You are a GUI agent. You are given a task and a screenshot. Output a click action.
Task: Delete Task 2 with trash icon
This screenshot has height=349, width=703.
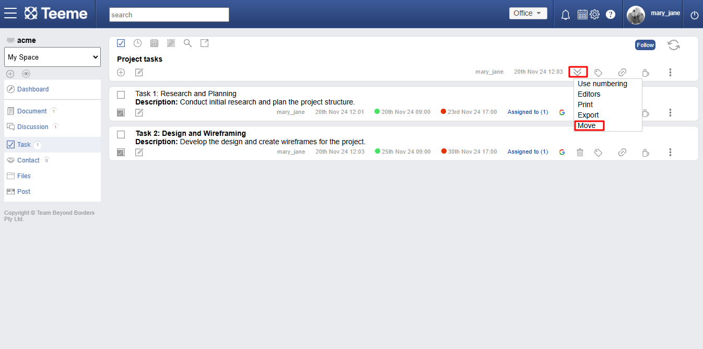click(580, 152)
